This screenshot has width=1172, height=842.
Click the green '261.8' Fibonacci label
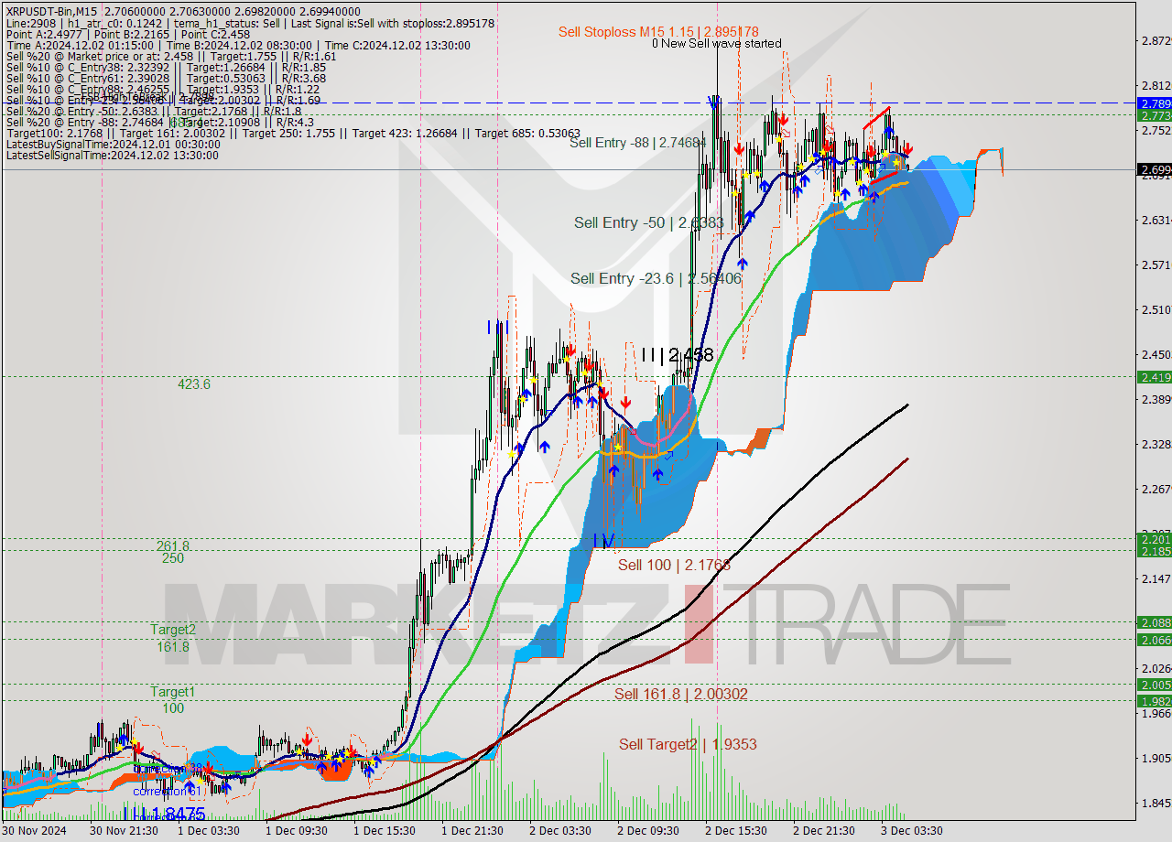pyautogui.click(x=173, y=546)
